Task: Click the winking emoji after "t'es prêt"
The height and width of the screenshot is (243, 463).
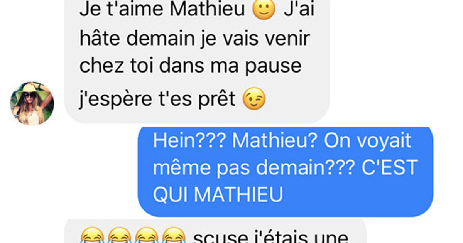Action: click(254, 100)
